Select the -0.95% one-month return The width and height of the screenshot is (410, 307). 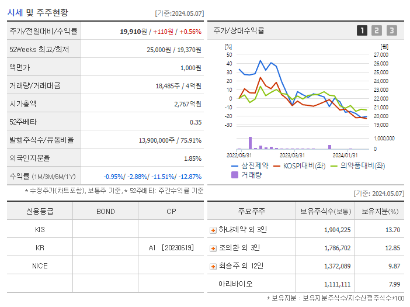[x=114, y=177]
